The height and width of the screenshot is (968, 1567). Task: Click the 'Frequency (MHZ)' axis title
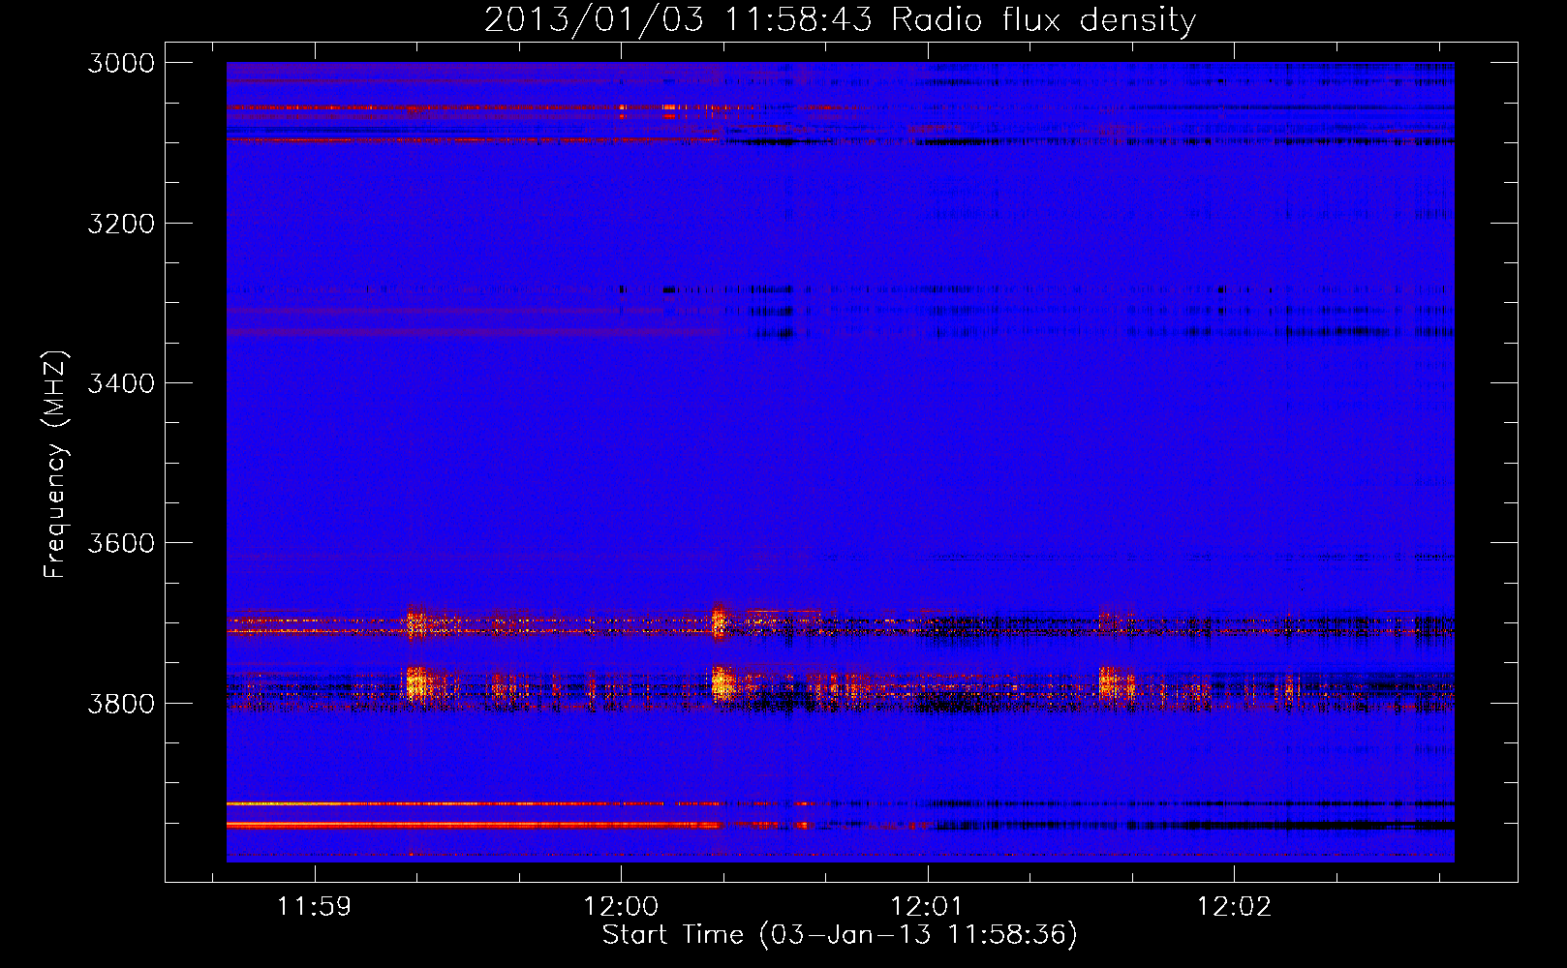pos(54,465)
